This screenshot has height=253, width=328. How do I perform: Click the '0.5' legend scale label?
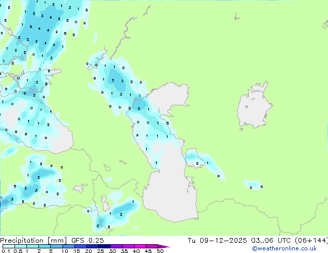point(18,251)
